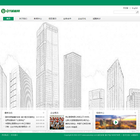Switch to 中文版 language link
This screenshot has height=140, width=140.
126,8
